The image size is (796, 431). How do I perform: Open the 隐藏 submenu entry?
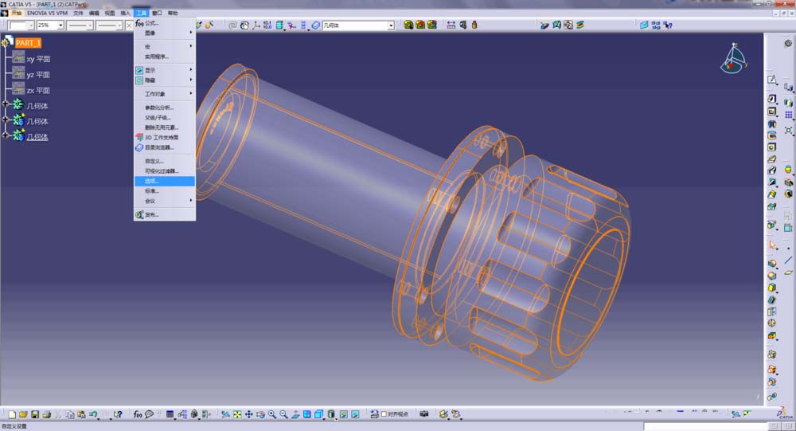pos(165,80)
